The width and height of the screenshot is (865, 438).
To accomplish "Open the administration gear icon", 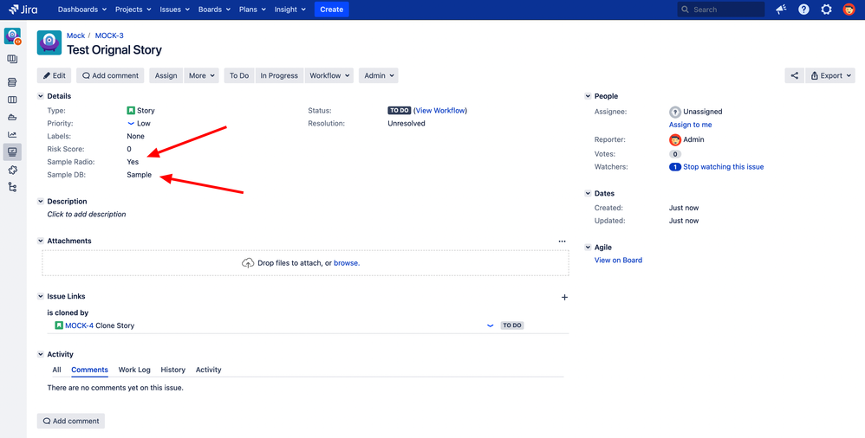I will pos(826,10).
